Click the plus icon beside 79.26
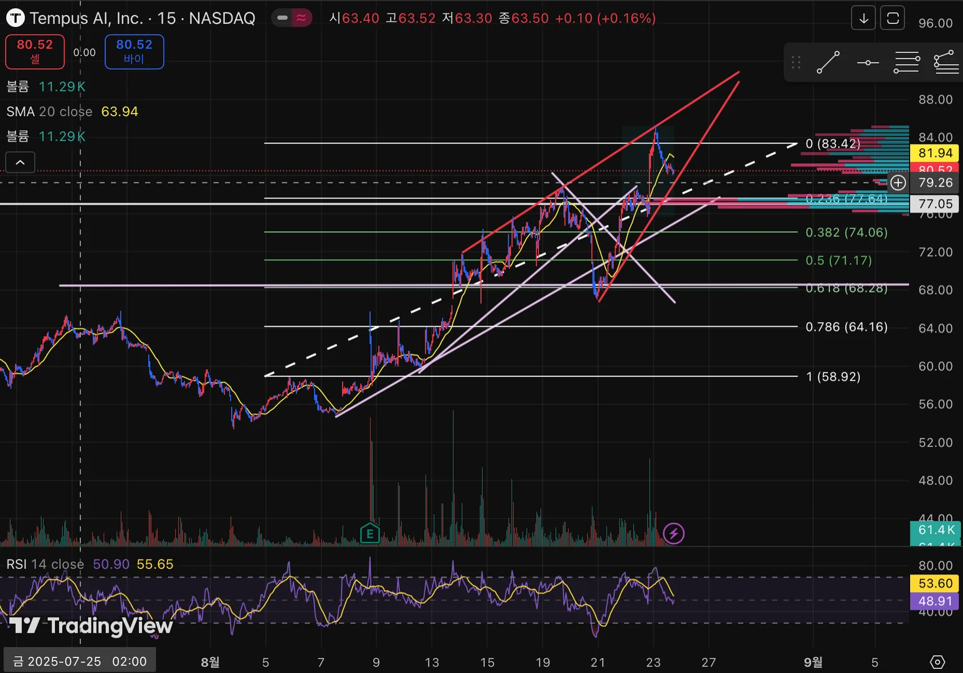 click(x=898, y=183)
